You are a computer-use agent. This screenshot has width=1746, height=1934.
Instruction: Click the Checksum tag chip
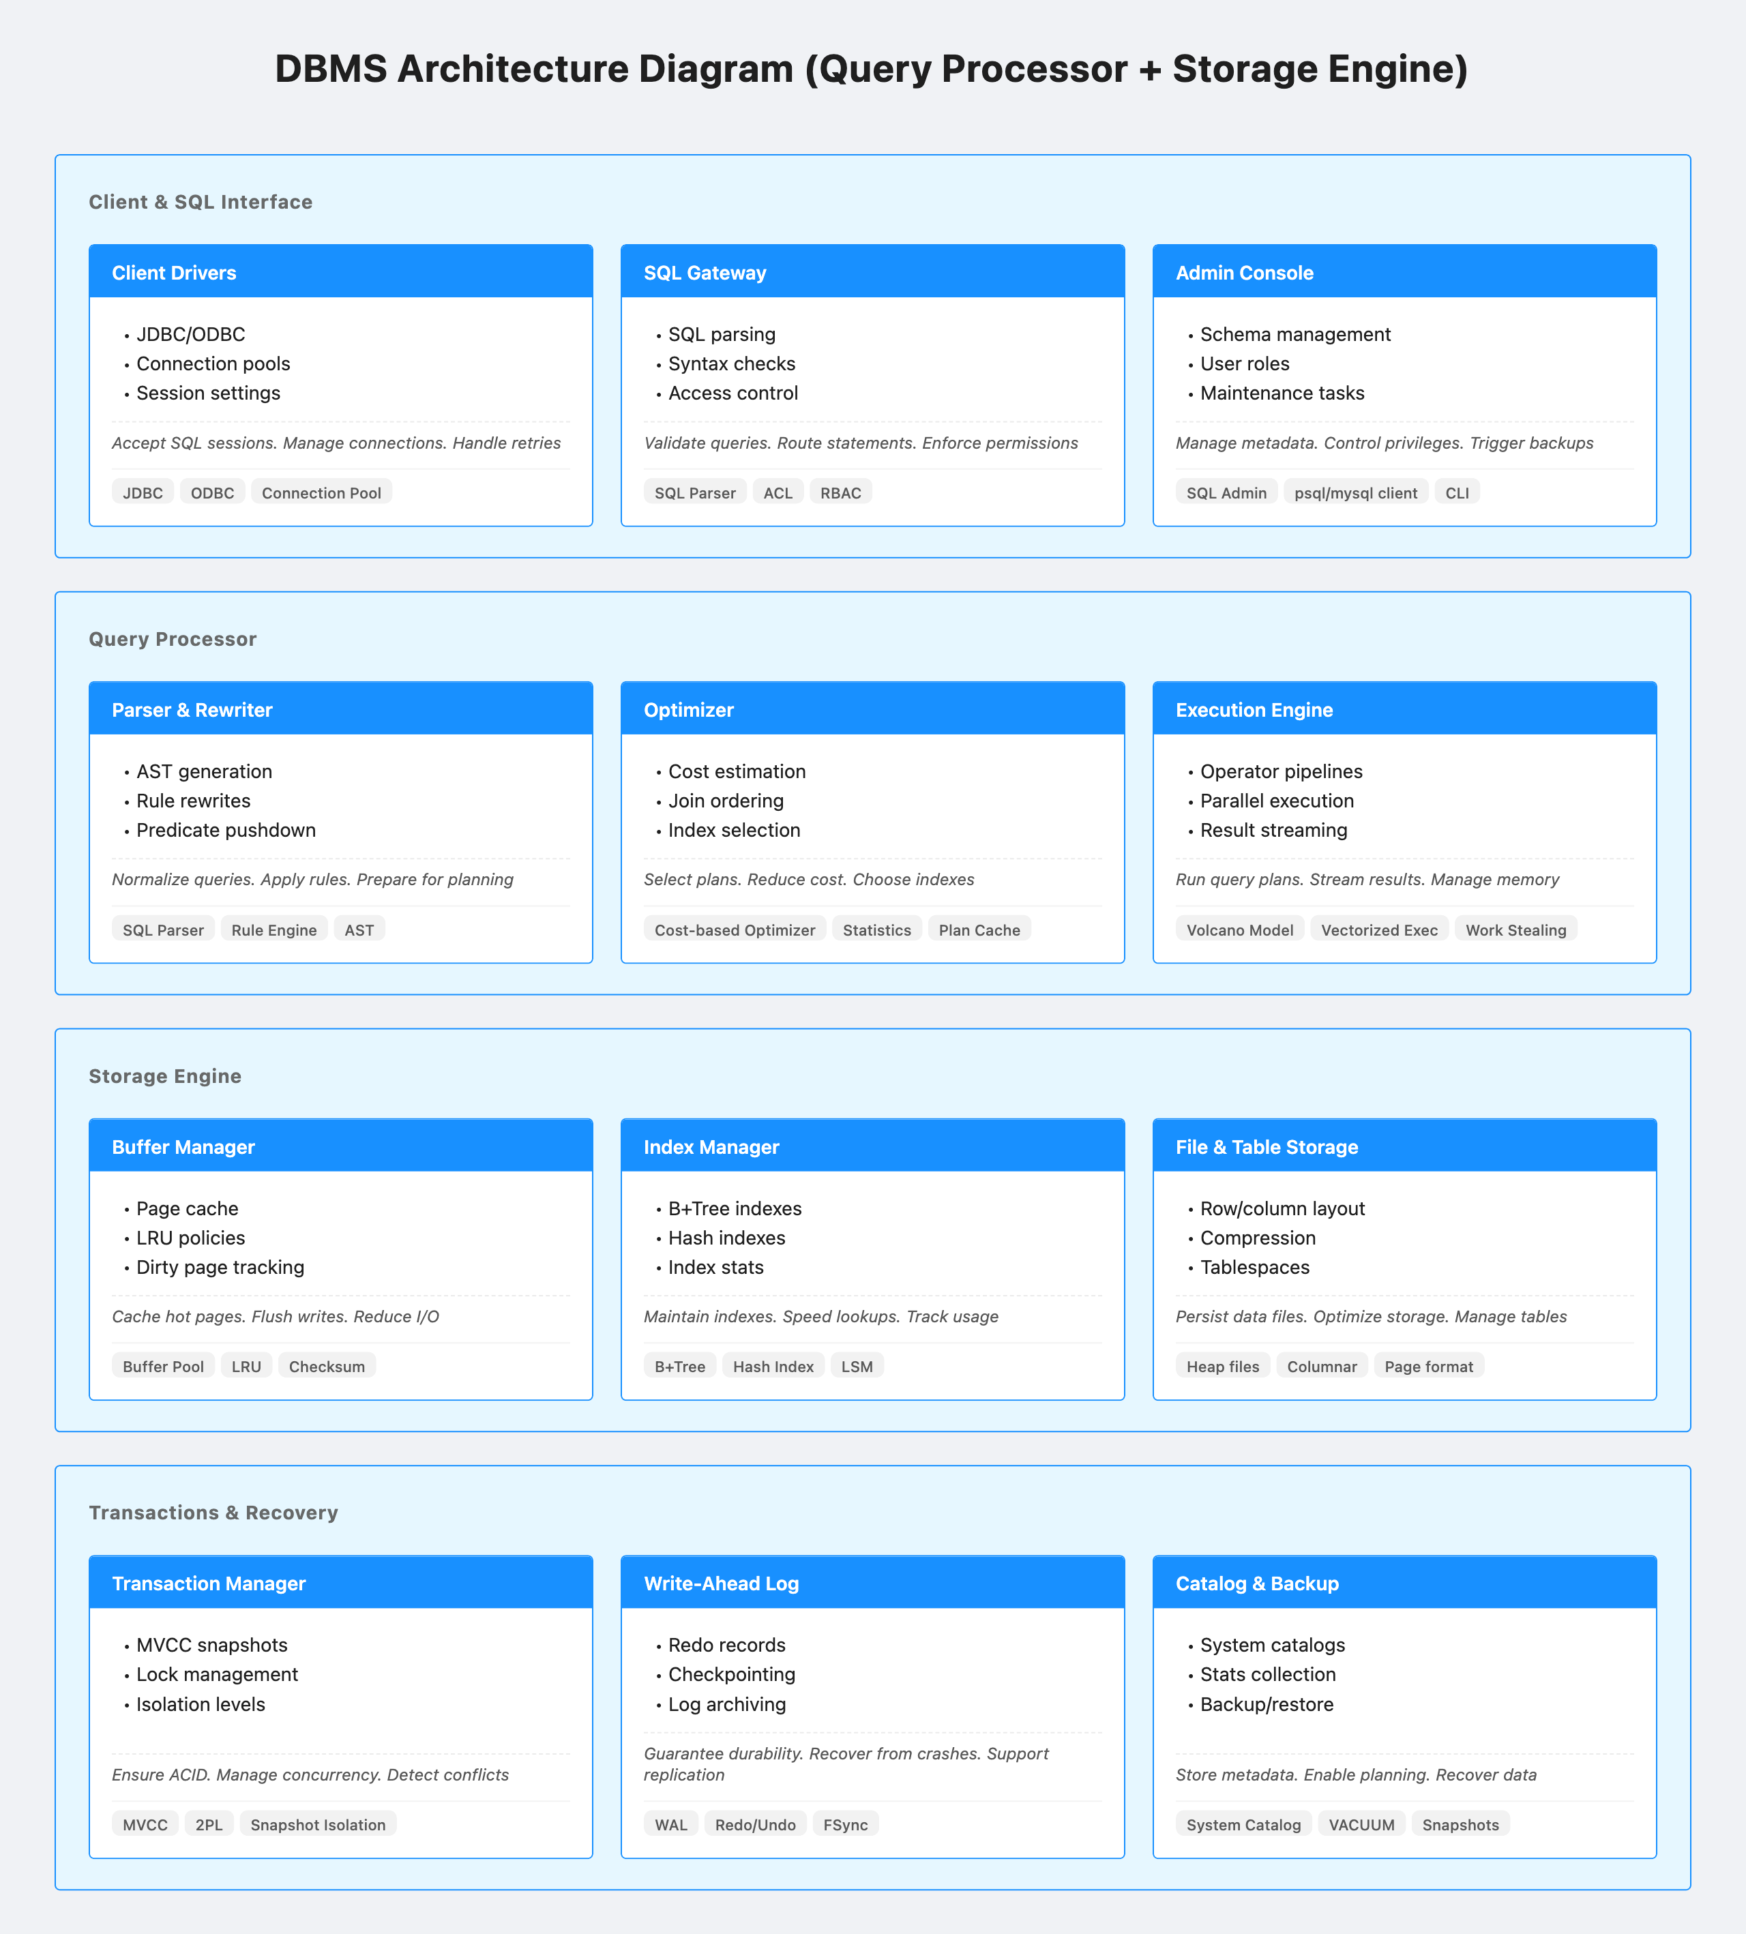pyautogui.click(x=326, y=1366)
